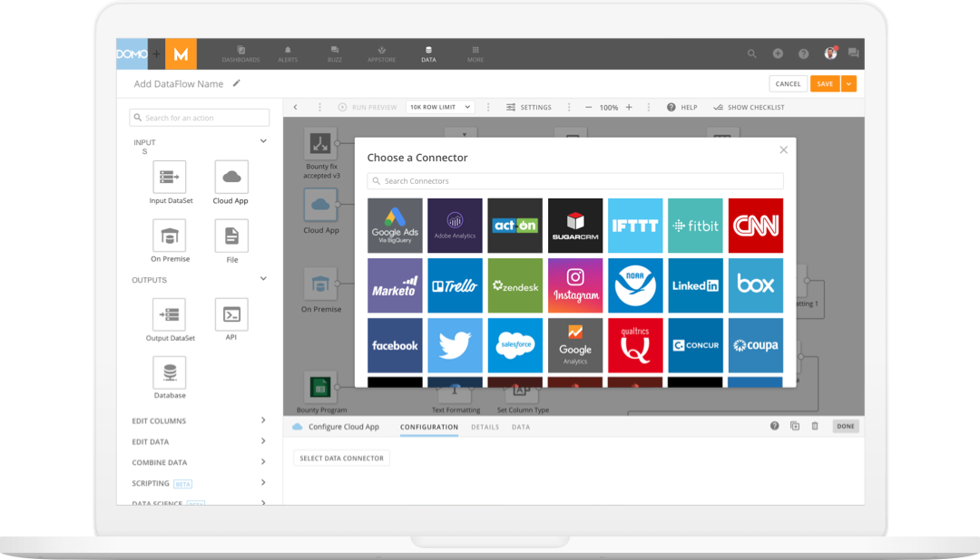Click the orange Save button
The height and width of the screenshot is (560, 980).
[825, 83]
